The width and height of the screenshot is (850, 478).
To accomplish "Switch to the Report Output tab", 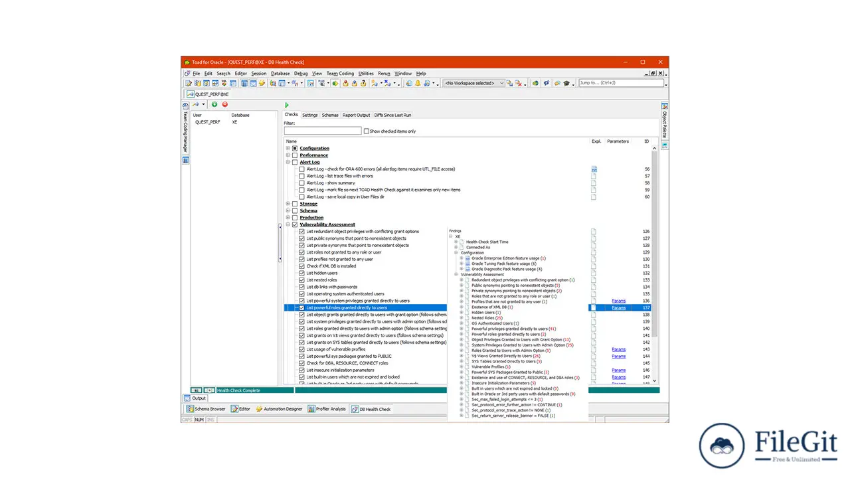I will coord(356,115).
